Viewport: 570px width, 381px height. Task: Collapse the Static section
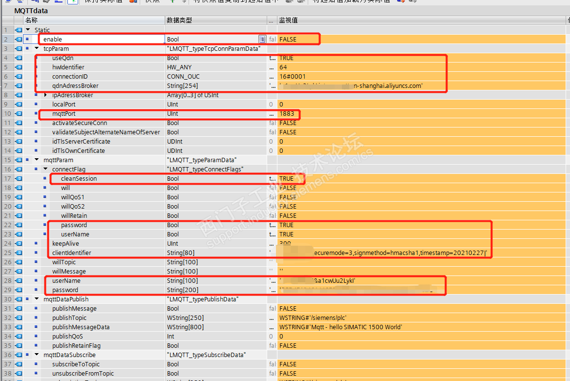[x=28, y=30]
